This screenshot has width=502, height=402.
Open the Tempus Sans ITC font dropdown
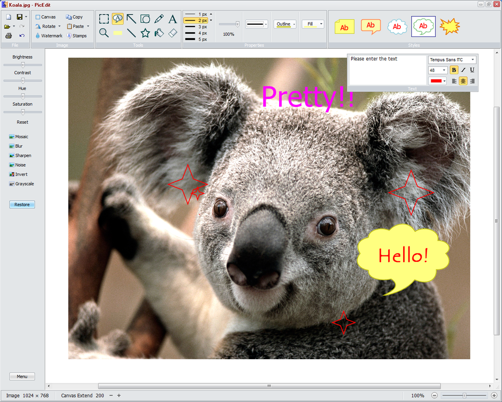click(451, 59)
